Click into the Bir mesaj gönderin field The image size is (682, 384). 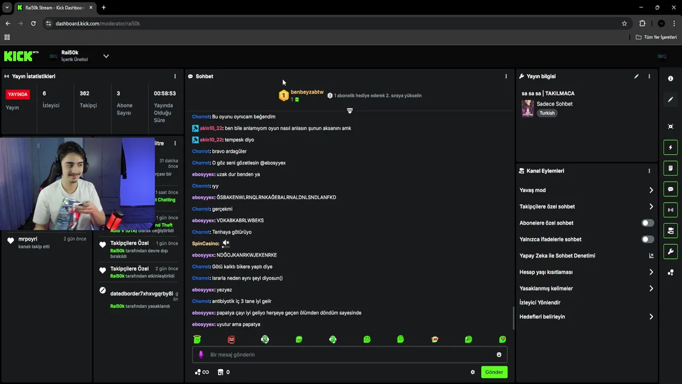click(350, 355)
